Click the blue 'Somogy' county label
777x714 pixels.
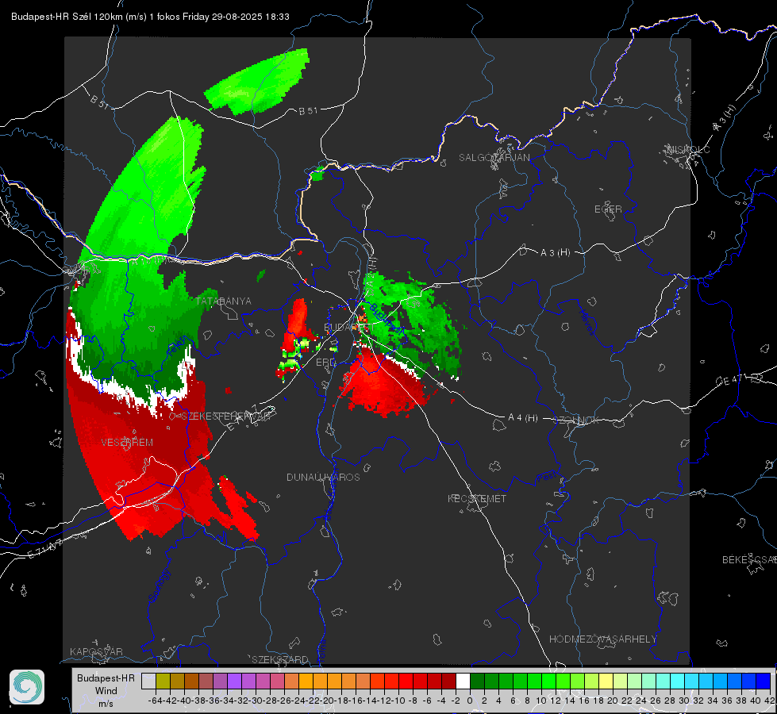coord(159,585)
